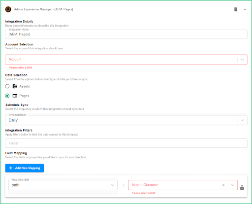The height and width of the screenshot is (204, 252).
Task: Click the lock icon beside mapping row
Action: [x=242, y=187]
